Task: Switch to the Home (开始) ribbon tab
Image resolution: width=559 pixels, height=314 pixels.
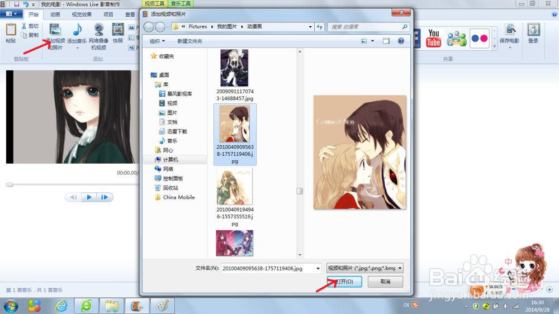Action: [x=33, y=15]
